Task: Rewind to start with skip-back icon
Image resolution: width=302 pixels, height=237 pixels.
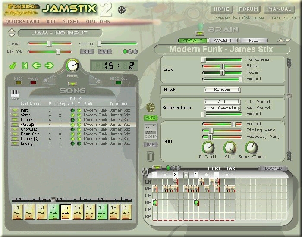Action: tap(25, 65)
